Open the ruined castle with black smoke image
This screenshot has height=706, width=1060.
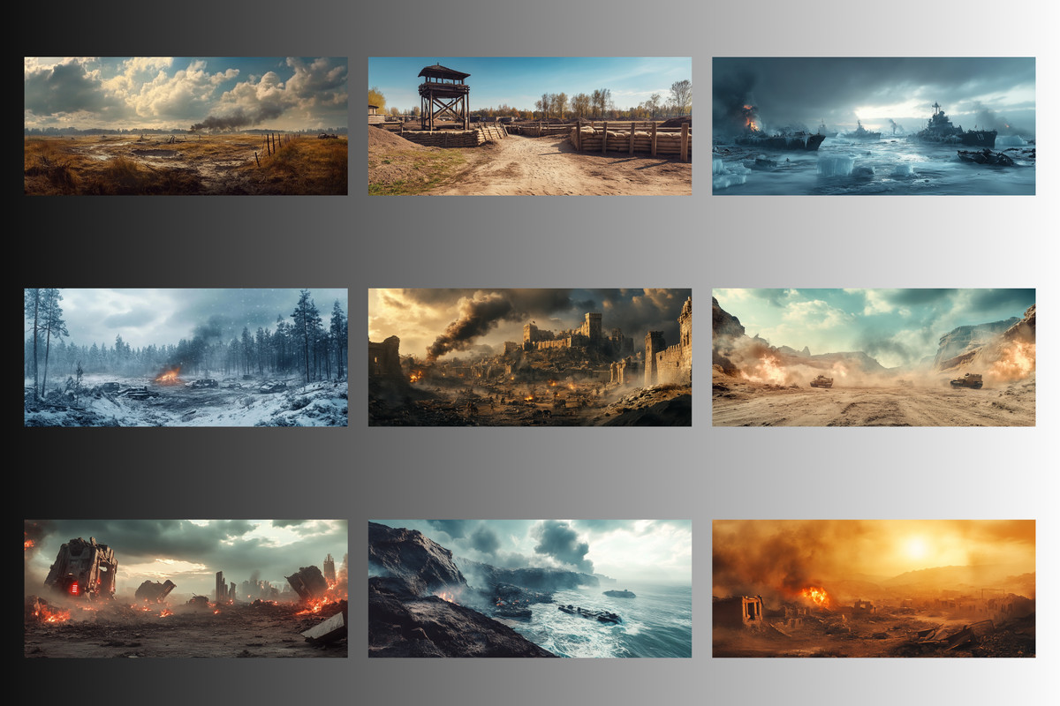pos(530,357)
